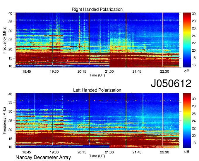Click the 20:15 tick label under top plot

tap(82, 71)
